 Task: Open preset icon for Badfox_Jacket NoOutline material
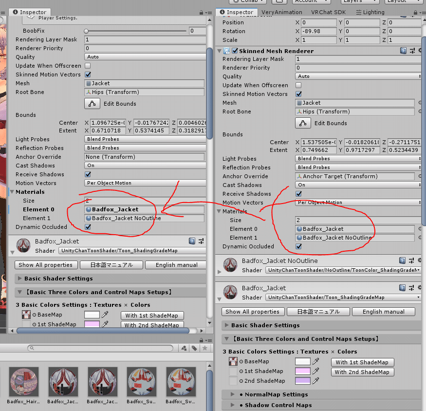tap(411, 261)
